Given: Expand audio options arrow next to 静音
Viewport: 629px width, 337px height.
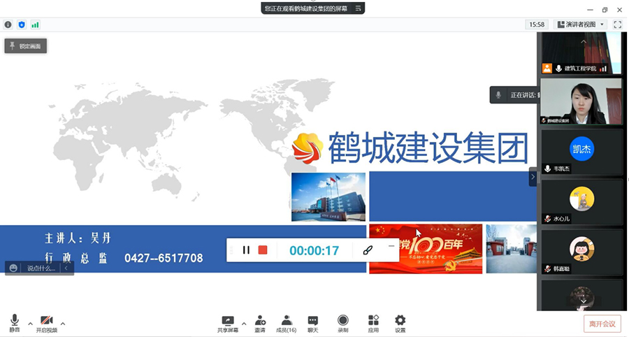Looking at the screenshot, I should point(30,324).
